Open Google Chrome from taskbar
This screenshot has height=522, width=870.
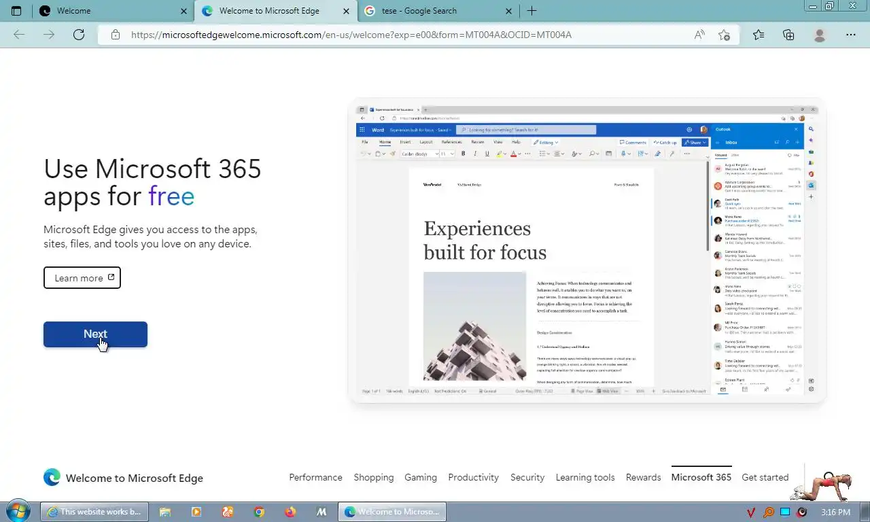click(x=259, y=512)
